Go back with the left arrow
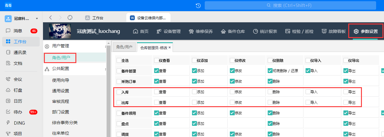The width and height of the screenshot is (384, 137). pos(51,18)
